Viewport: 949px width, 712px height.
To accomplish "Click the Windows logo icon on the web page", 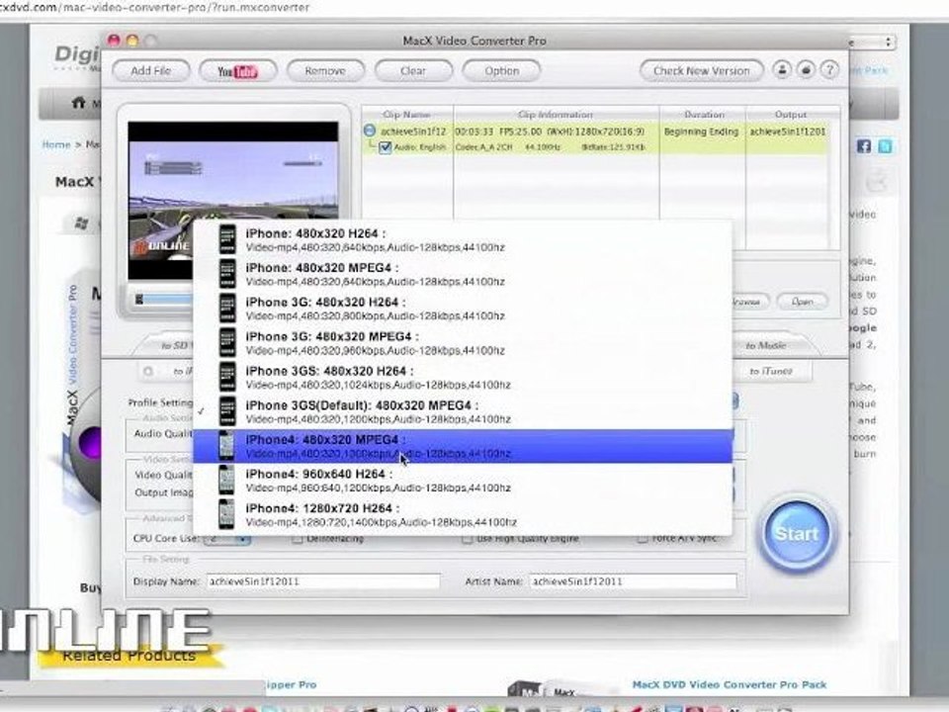I will [x=81, y=223].
